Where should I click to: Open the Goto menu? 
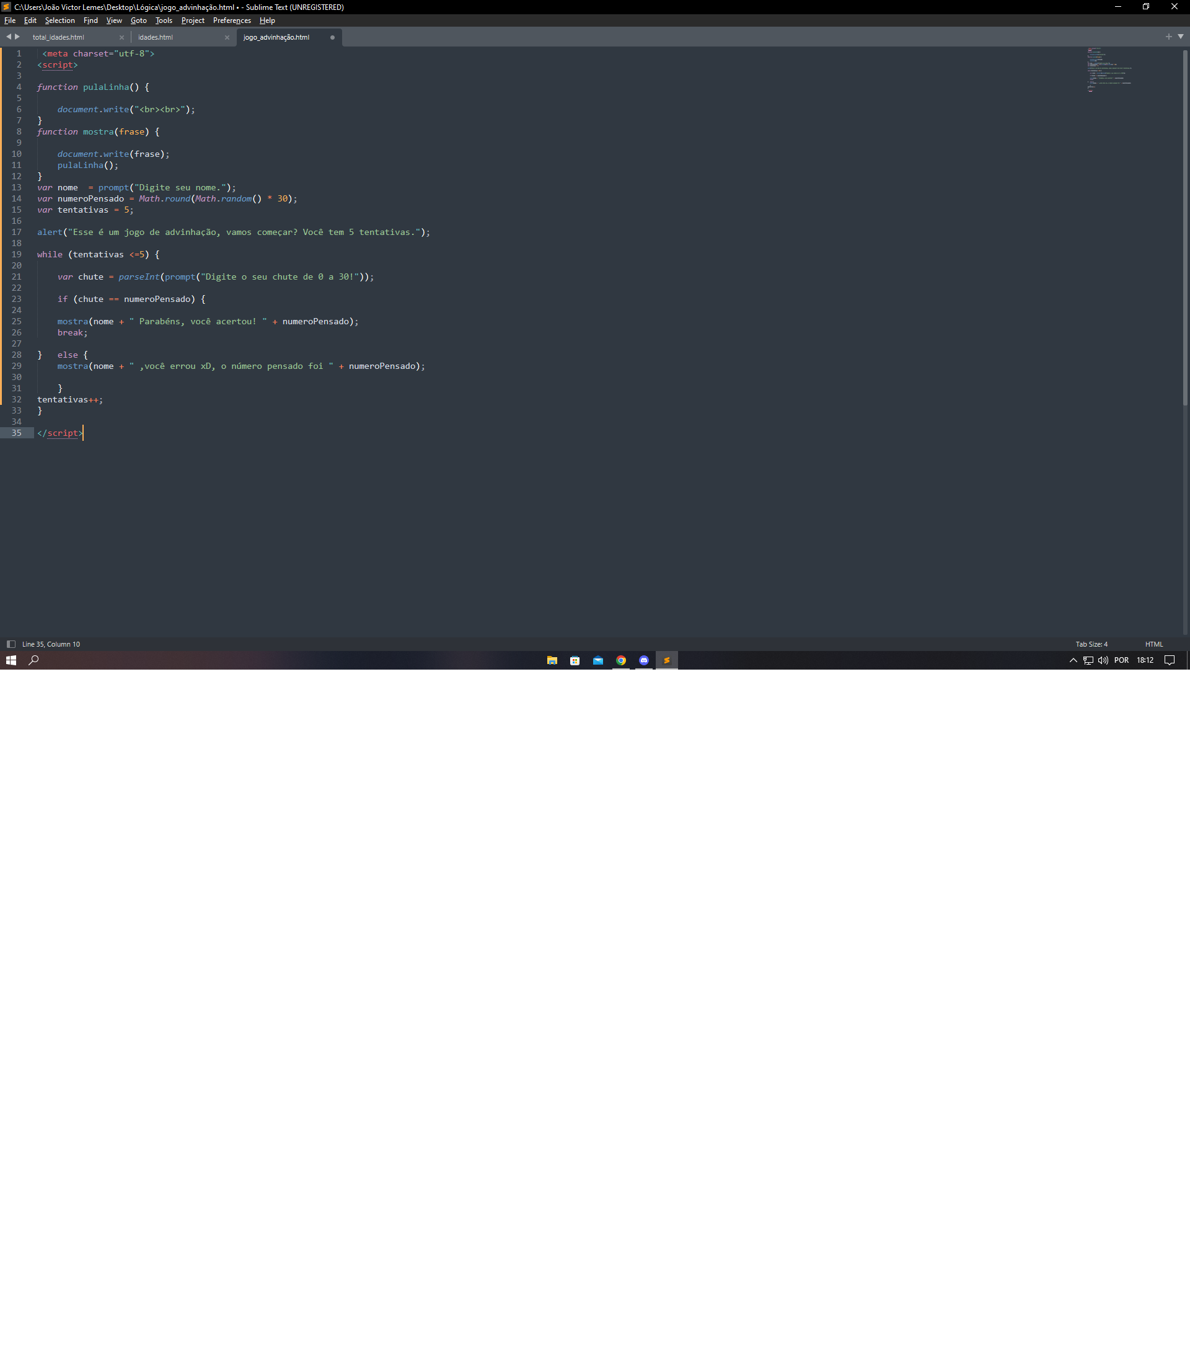(x=139, y=20)
